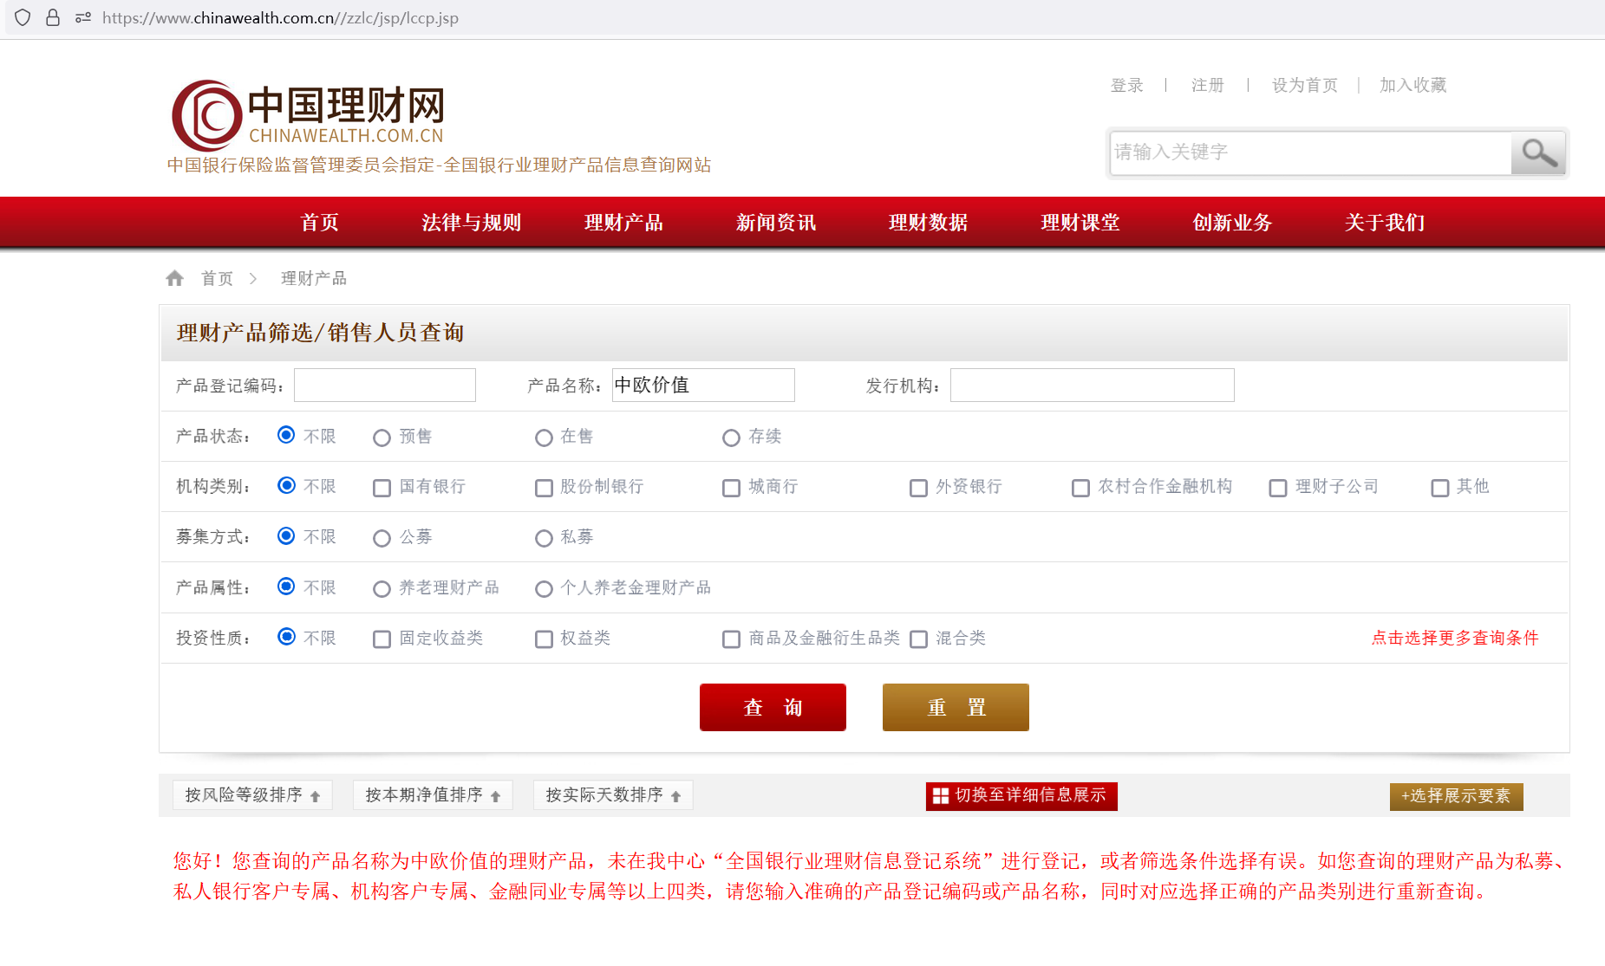Check the 商品及金融衍生品类 checkbox
This screenshot has width=1605, height=966.
[731, 639]
